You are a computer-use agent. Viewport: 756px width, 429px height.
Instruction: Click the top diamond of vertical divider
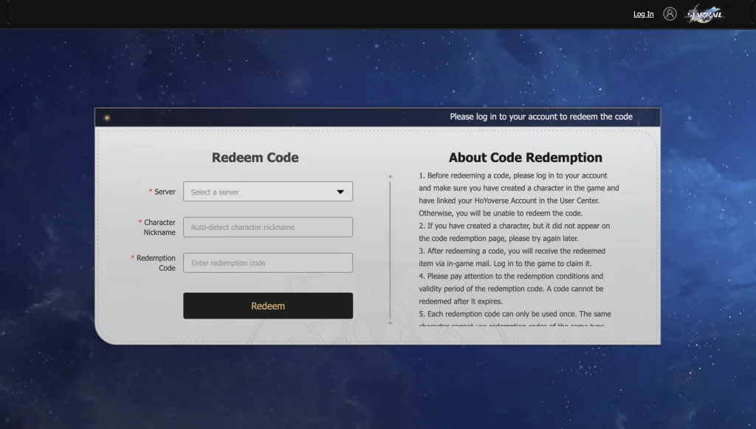click(390, 177)
